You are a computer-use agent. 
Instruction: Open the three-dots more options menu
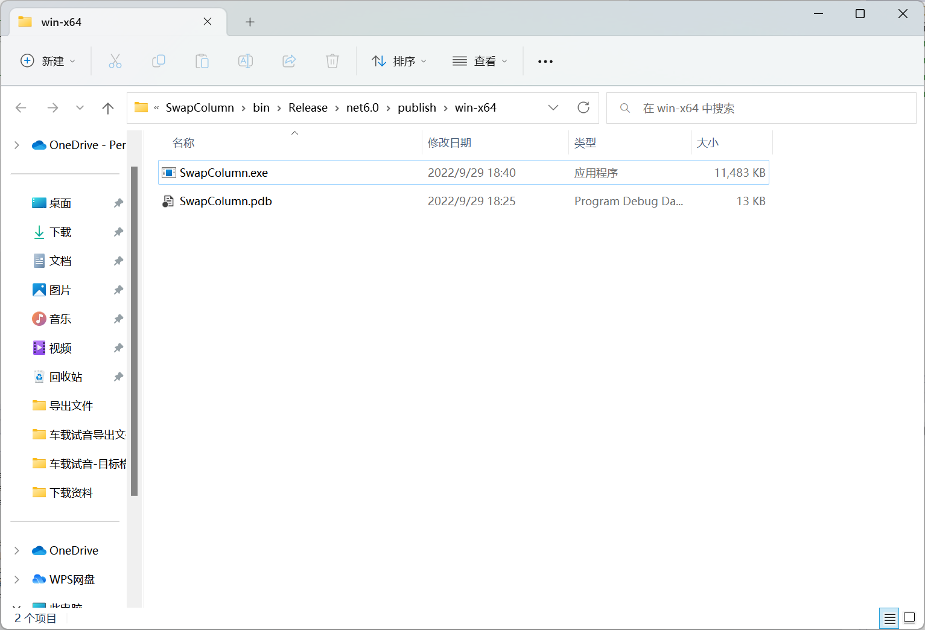pyautogui.click(x=545, y=62)
